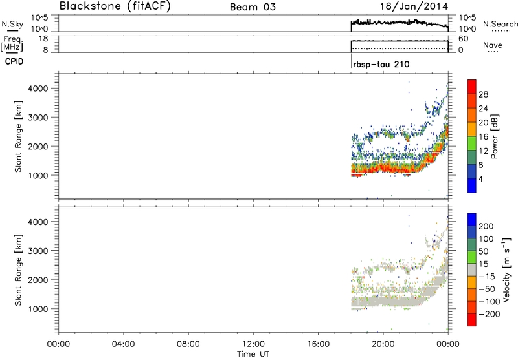Click the dark blue top velocity colorbar segment
The height and width of the screenshot is (358, 518).
tap(472, 220)
